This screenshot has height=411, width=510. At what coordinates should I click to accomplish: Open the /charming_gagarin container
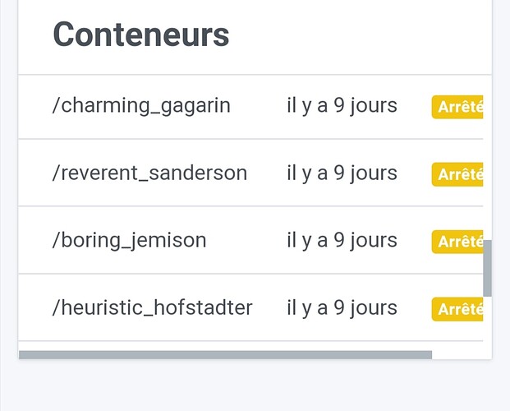(x=141, y=106)
